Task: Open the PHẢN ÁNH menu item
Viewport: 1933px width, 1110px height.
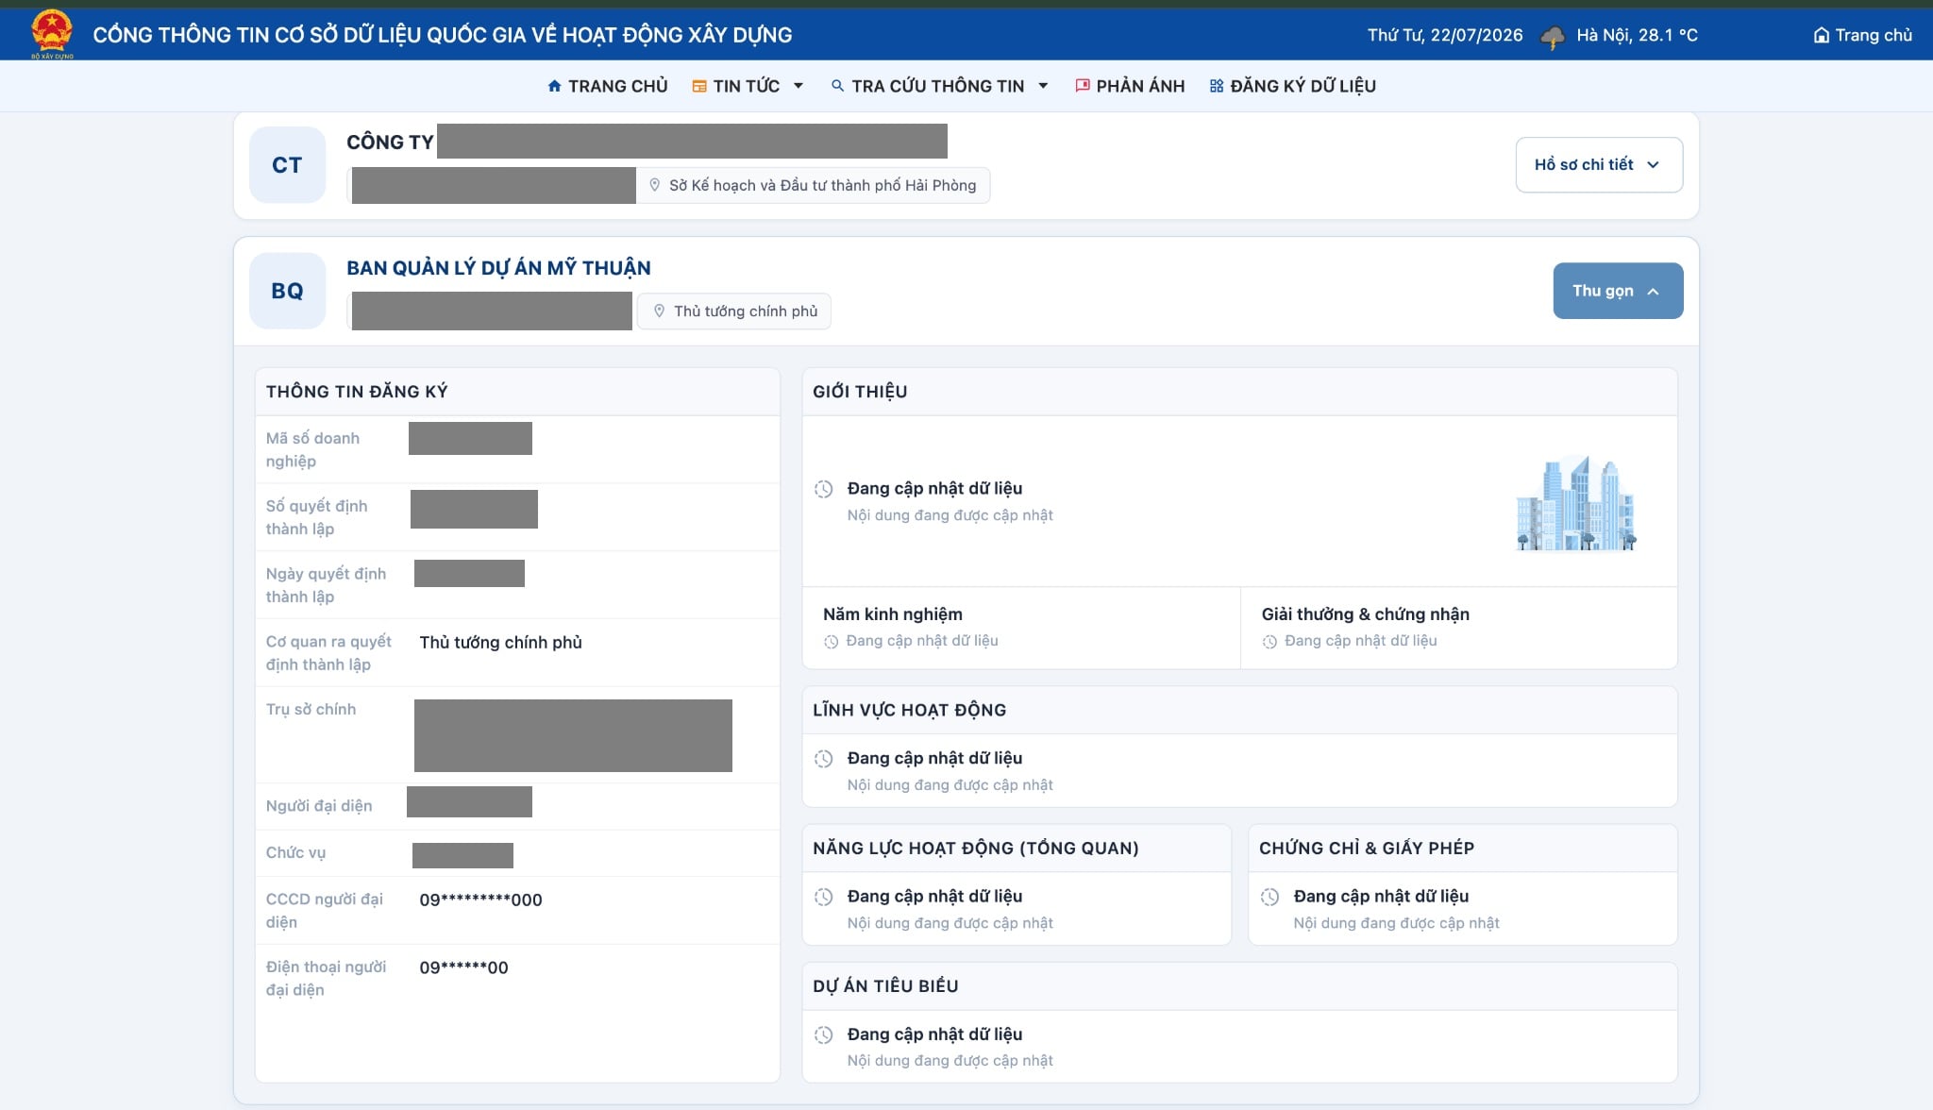Action: click(x=1130, y=86)
